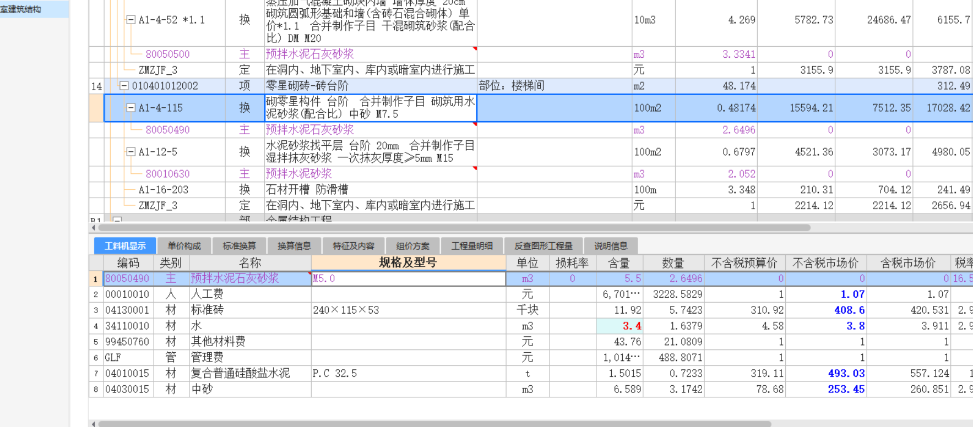973x427 pixels.
Task: Click the 含量 column header
Action: pos(619,263)
